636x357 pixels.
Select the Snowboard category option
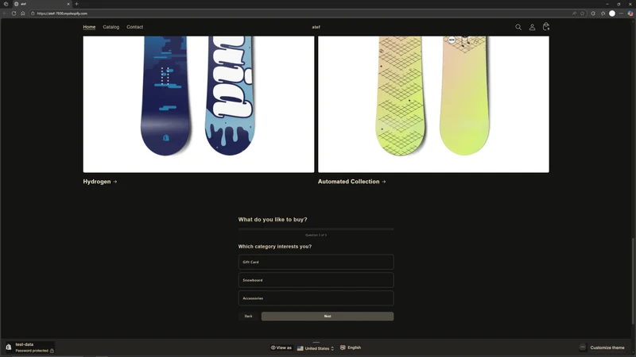coord(316,280)
